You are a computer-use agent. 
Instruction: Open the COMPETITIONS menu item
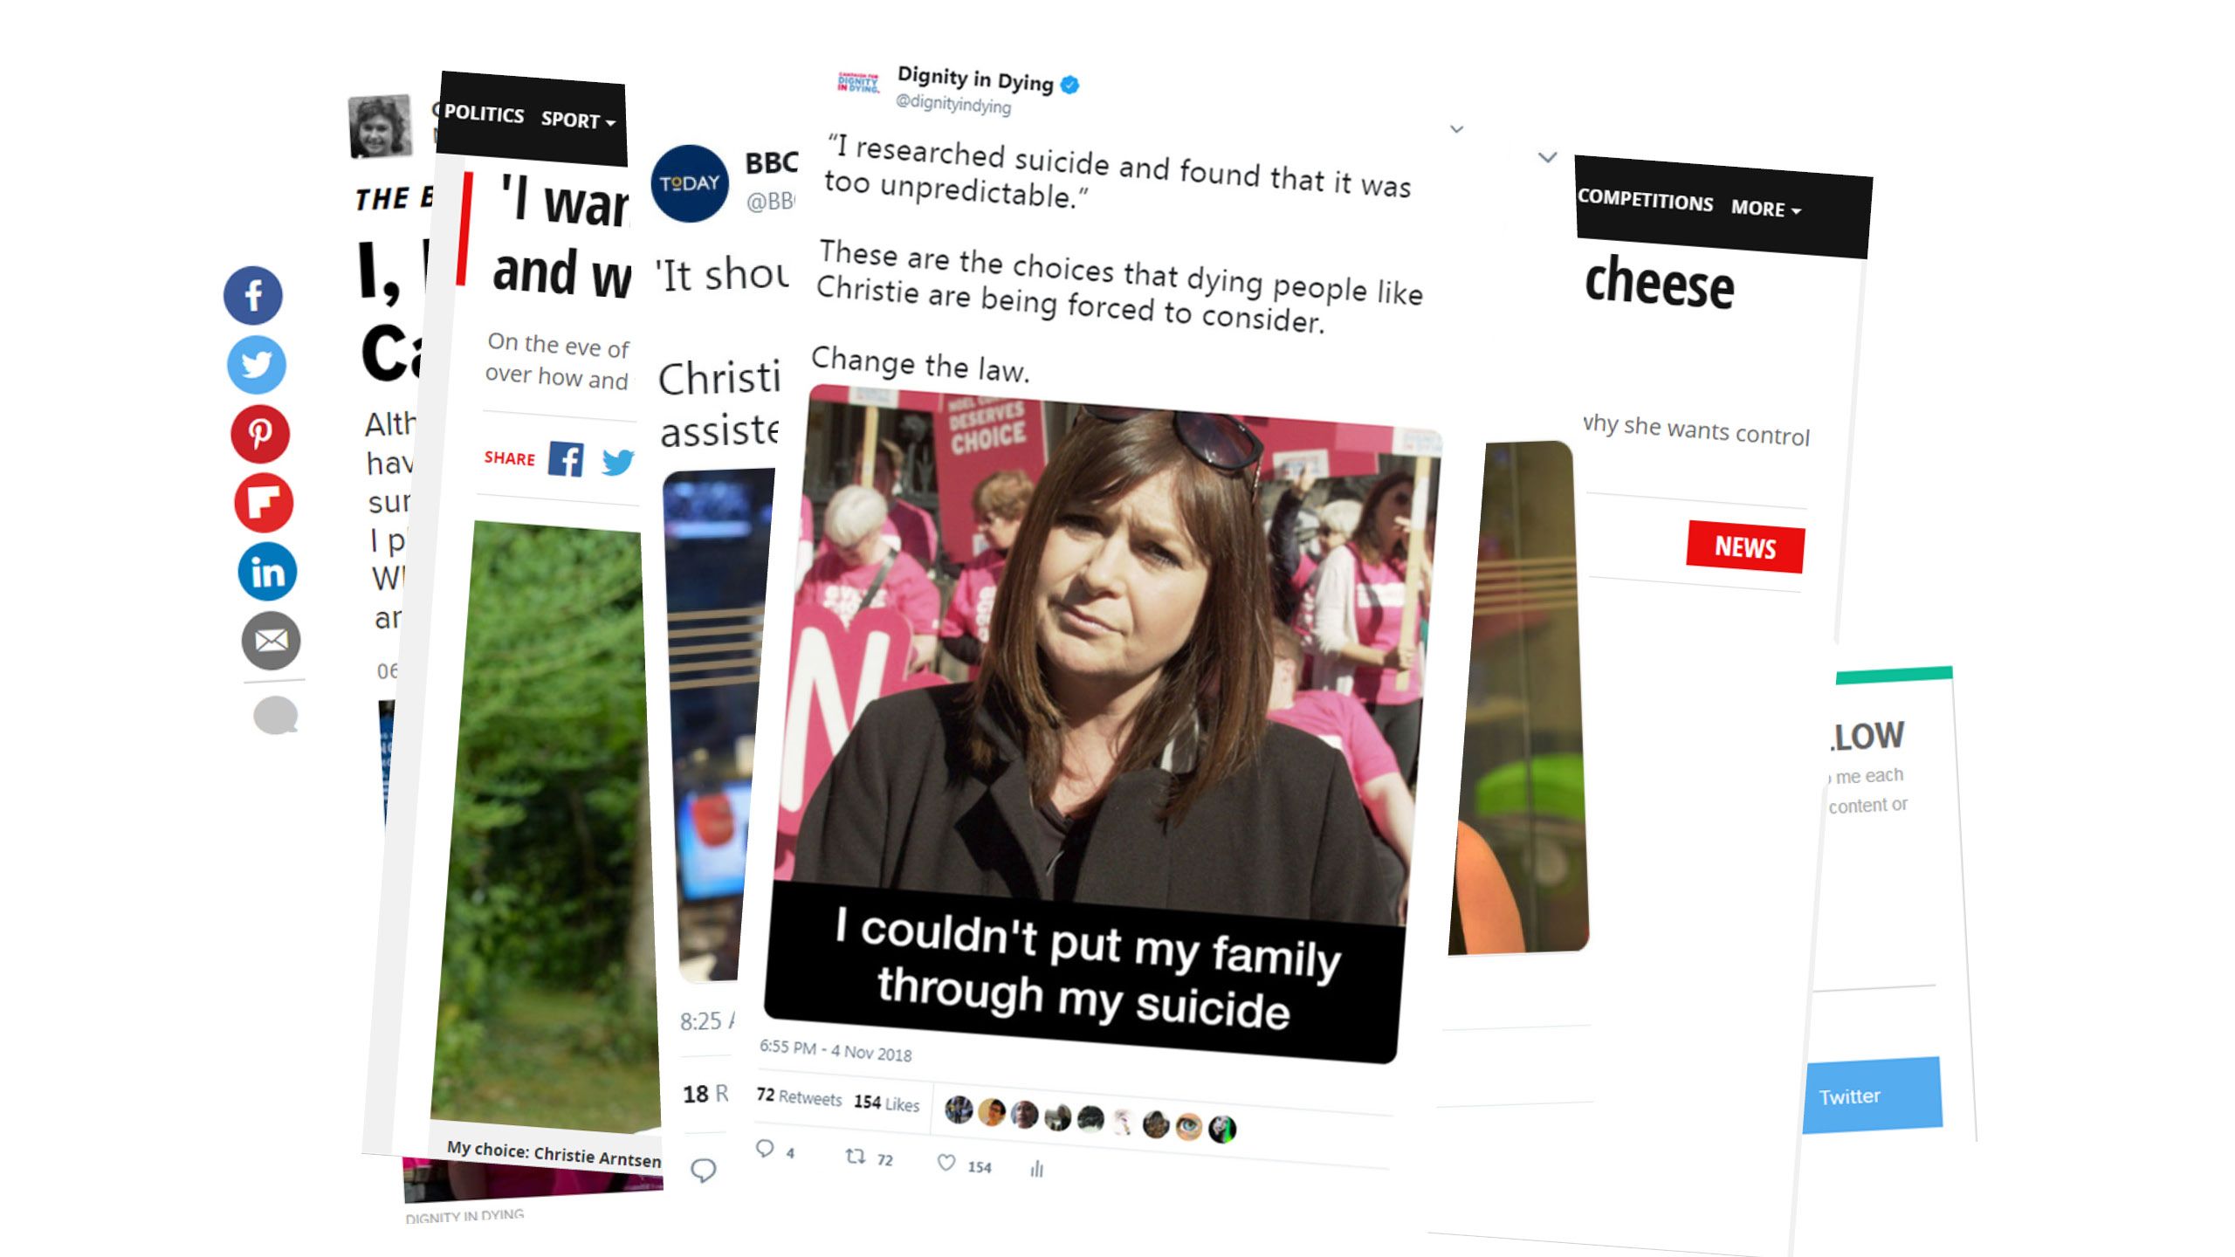[x=1645, y=200]
